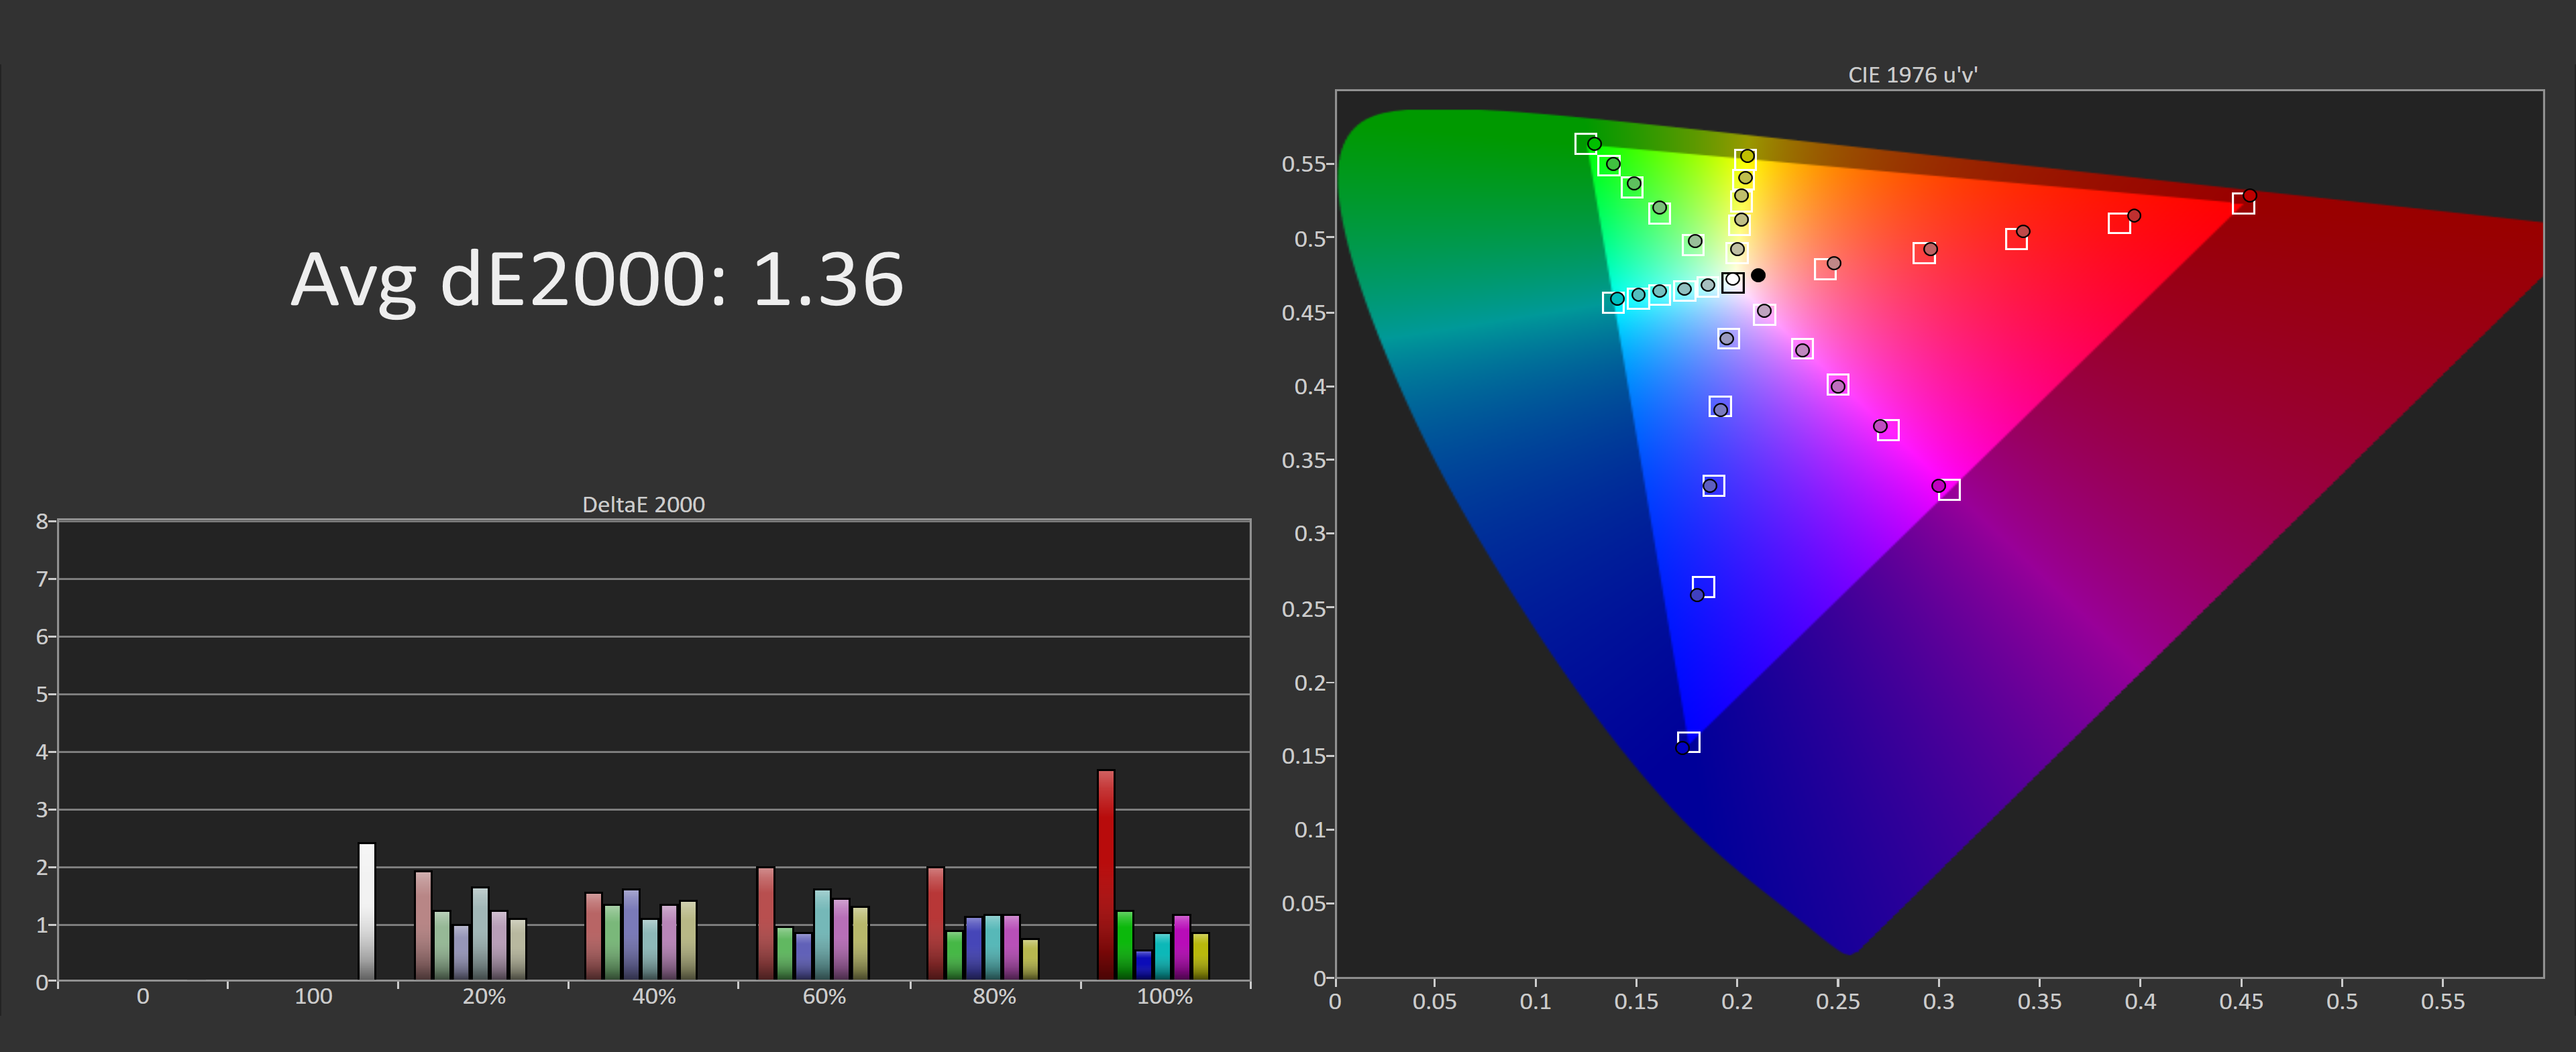Select the black filled white-point dot in CIE chart
This screenshot has height=1052, width=2576.
[1758, 275]
